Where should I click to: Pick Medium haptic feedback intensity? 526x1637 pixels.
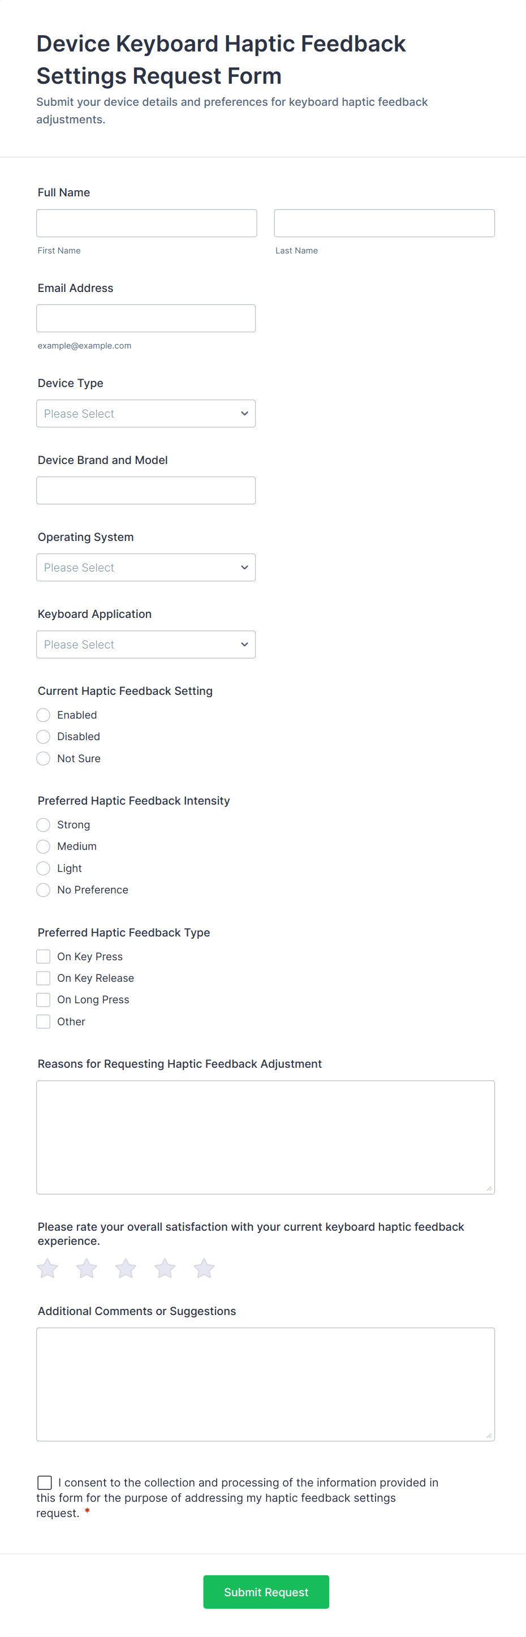(x=43, y=847)
